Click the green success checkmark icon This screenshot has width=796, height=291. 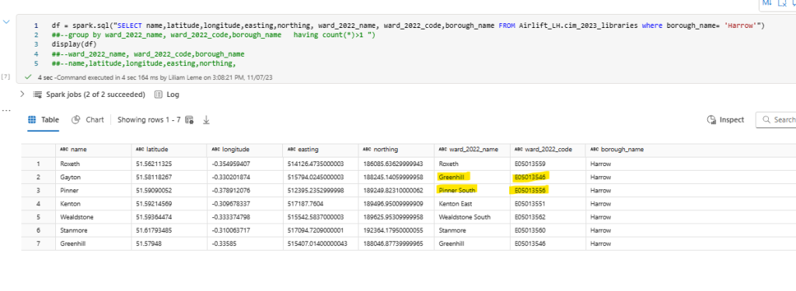tap(29, 77)
